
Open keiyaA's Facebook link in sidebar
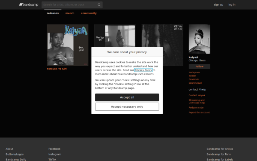coord(194,79)
